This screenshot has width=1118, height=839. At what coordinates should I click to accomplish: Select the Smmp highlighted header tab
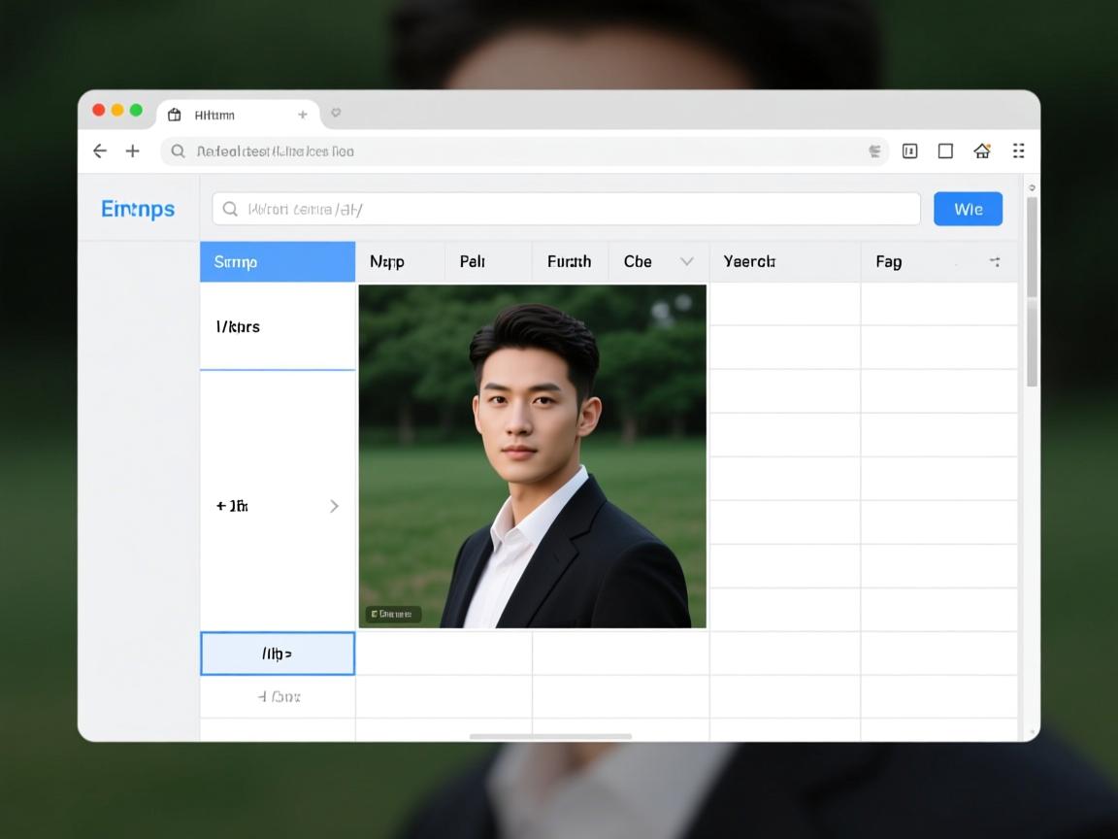pos(278,261)
